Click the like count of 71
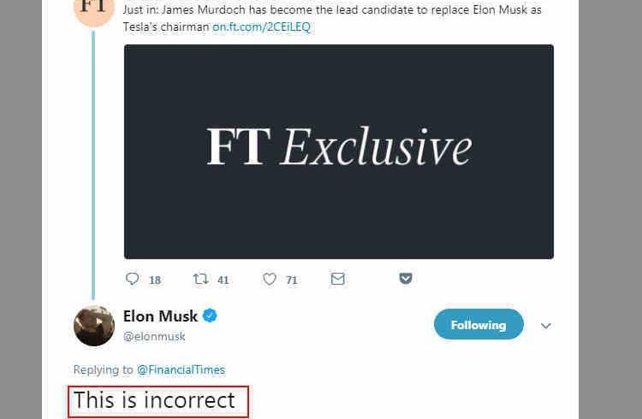The height and width of the screenshot is (419, 642). [x=292, y=280]
